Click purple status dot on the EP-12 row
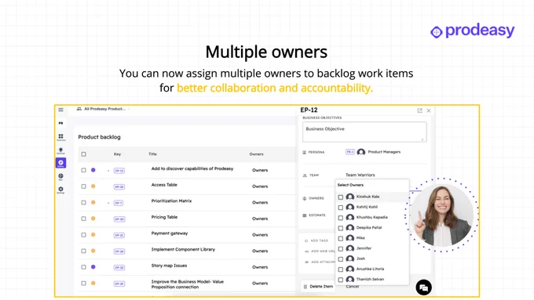 (93, 170)
